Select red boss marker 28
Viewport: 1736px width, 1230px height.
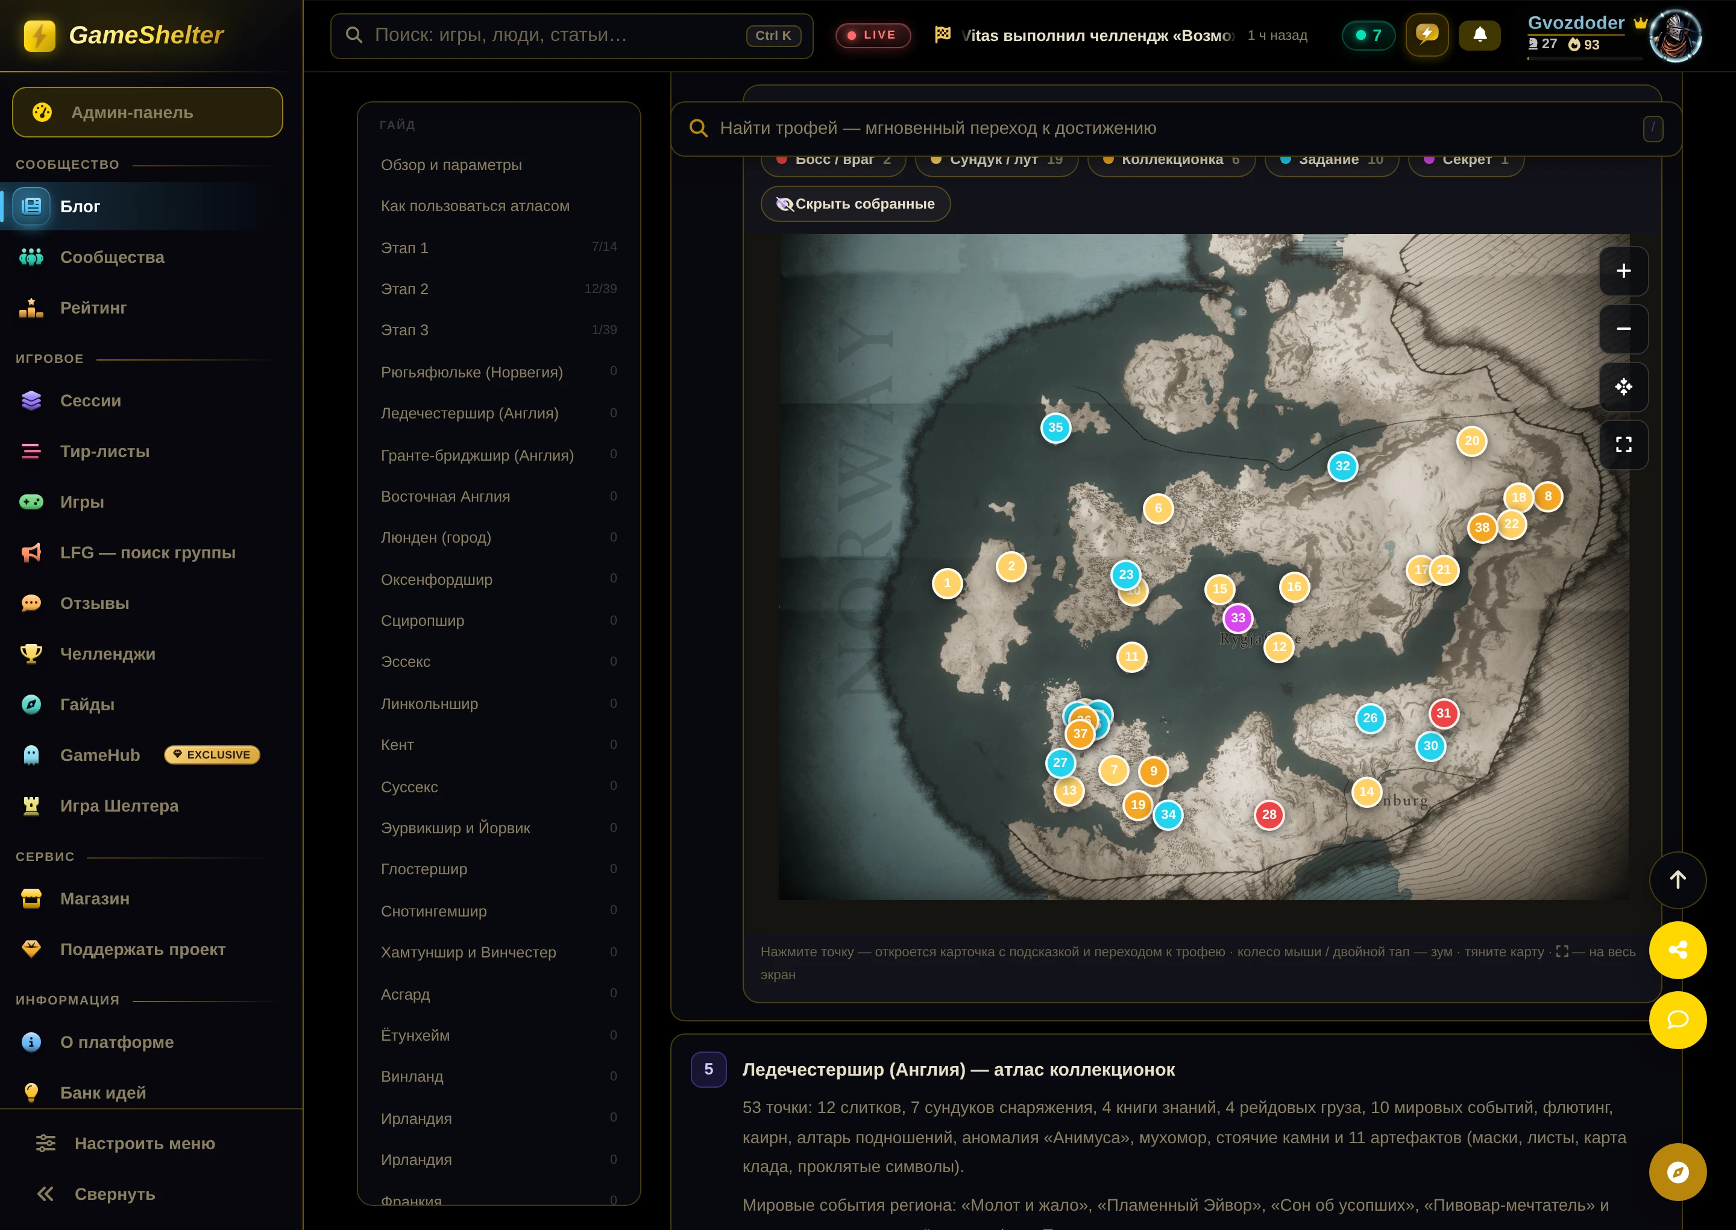(1269, 815)
